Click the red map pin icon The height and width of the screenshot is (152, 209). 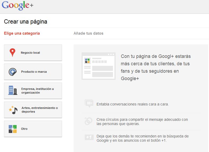coord(12,53)
